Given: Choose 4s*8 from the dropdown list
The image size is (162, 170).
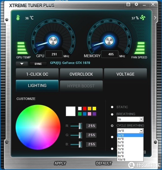Looking at the screenshot, I should 130,139.
